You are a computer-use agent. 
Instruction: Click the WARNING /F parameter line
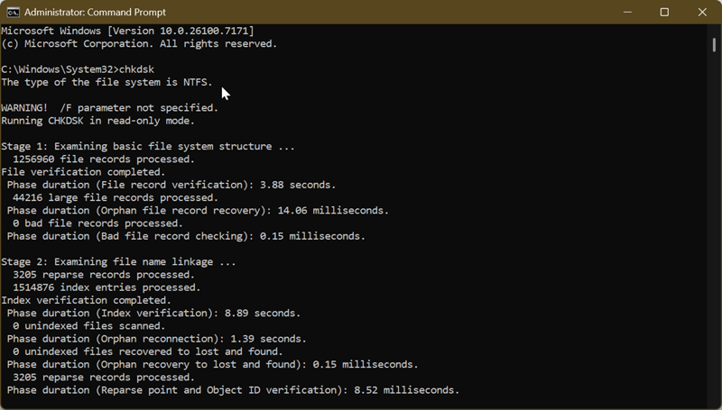pyautogui.click(x=109, y=108)
